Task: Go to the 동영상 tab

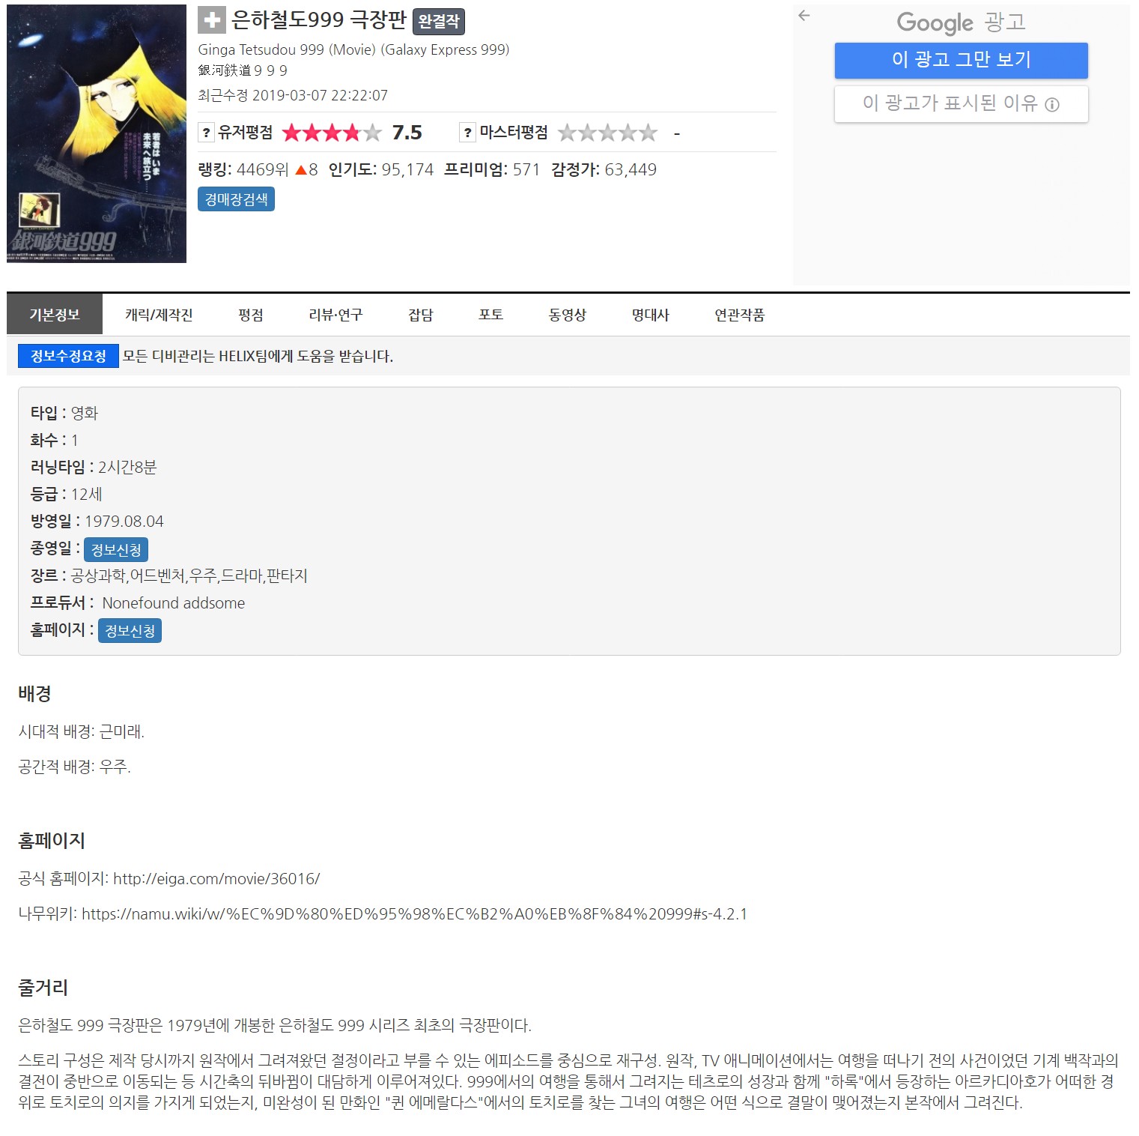Action: pos(567,315)
